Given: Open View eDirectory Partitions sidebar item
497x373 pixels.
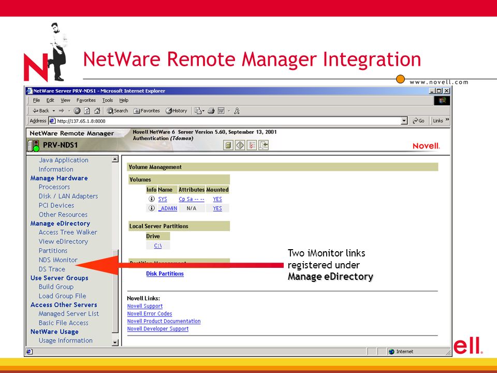Looking at the screenshot, I should point(63,246).
